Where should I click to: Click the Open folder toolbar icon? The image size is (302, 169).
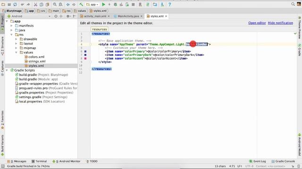pos(3,4)
